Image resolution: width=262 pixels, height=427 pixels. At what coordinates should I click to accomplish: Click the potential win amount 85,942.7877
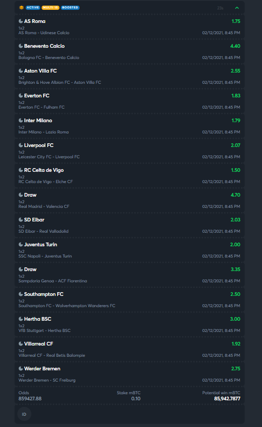click(227, 399)
